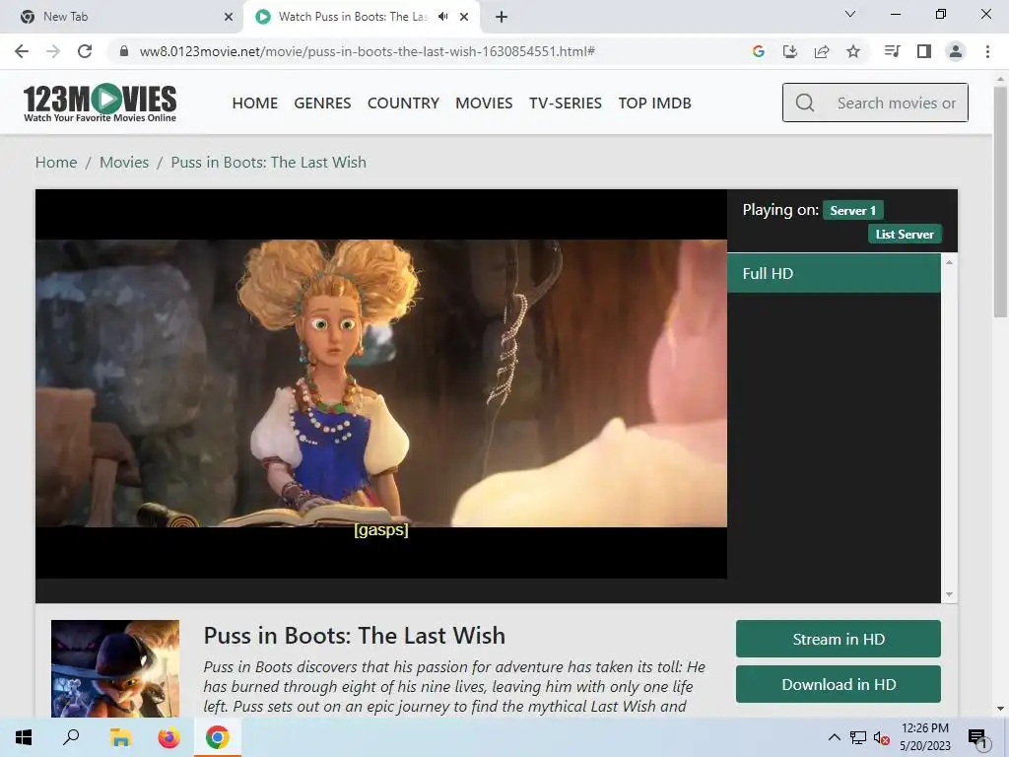Open the COUNTRY menu
1009x757 pixels.
403,103
